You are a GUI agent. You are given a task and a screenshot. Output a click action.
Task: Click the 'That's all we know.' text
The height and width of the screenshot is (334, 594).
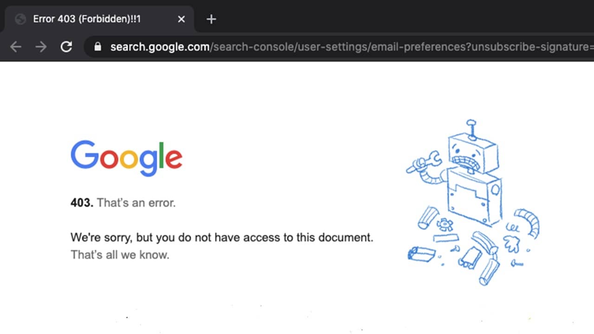[120, 255]
